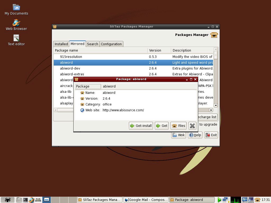Click the box icon beside Name field

[82, 93]
